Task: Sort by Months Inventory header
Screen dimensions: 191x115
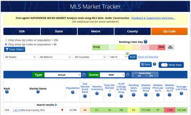Action: coord(97,88)
